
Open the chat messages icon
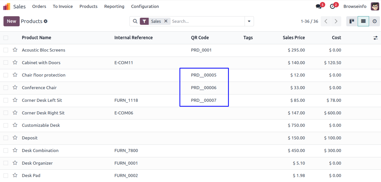(319, 7)
